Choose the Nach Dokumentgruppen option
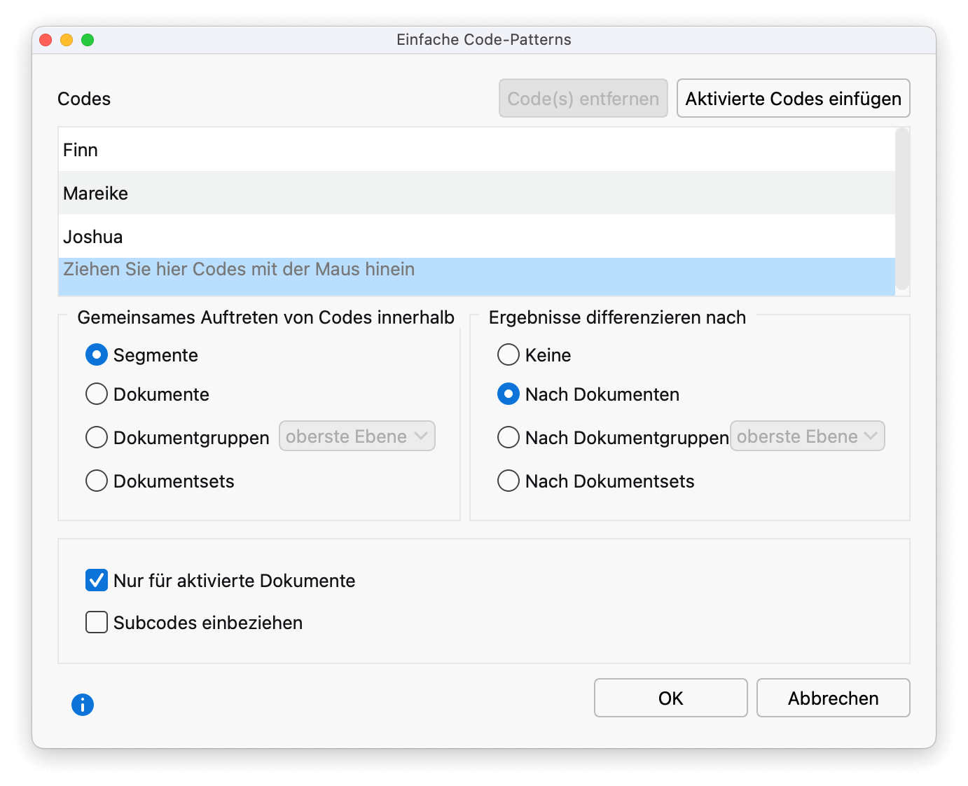Image resolution: width=968 pixels, height=786 pixels. pyautogui.click(x=509, y=438)
